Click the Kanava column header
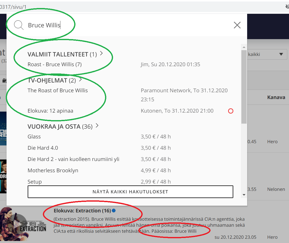This screenshot has height=243, width=289. click(276, 97)
